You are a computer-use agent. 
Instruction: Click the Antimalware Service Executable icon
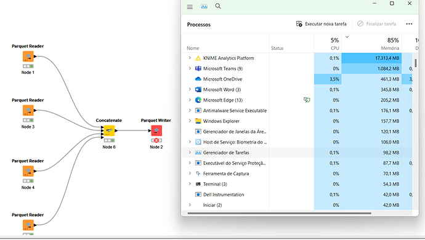pos(198,111)
